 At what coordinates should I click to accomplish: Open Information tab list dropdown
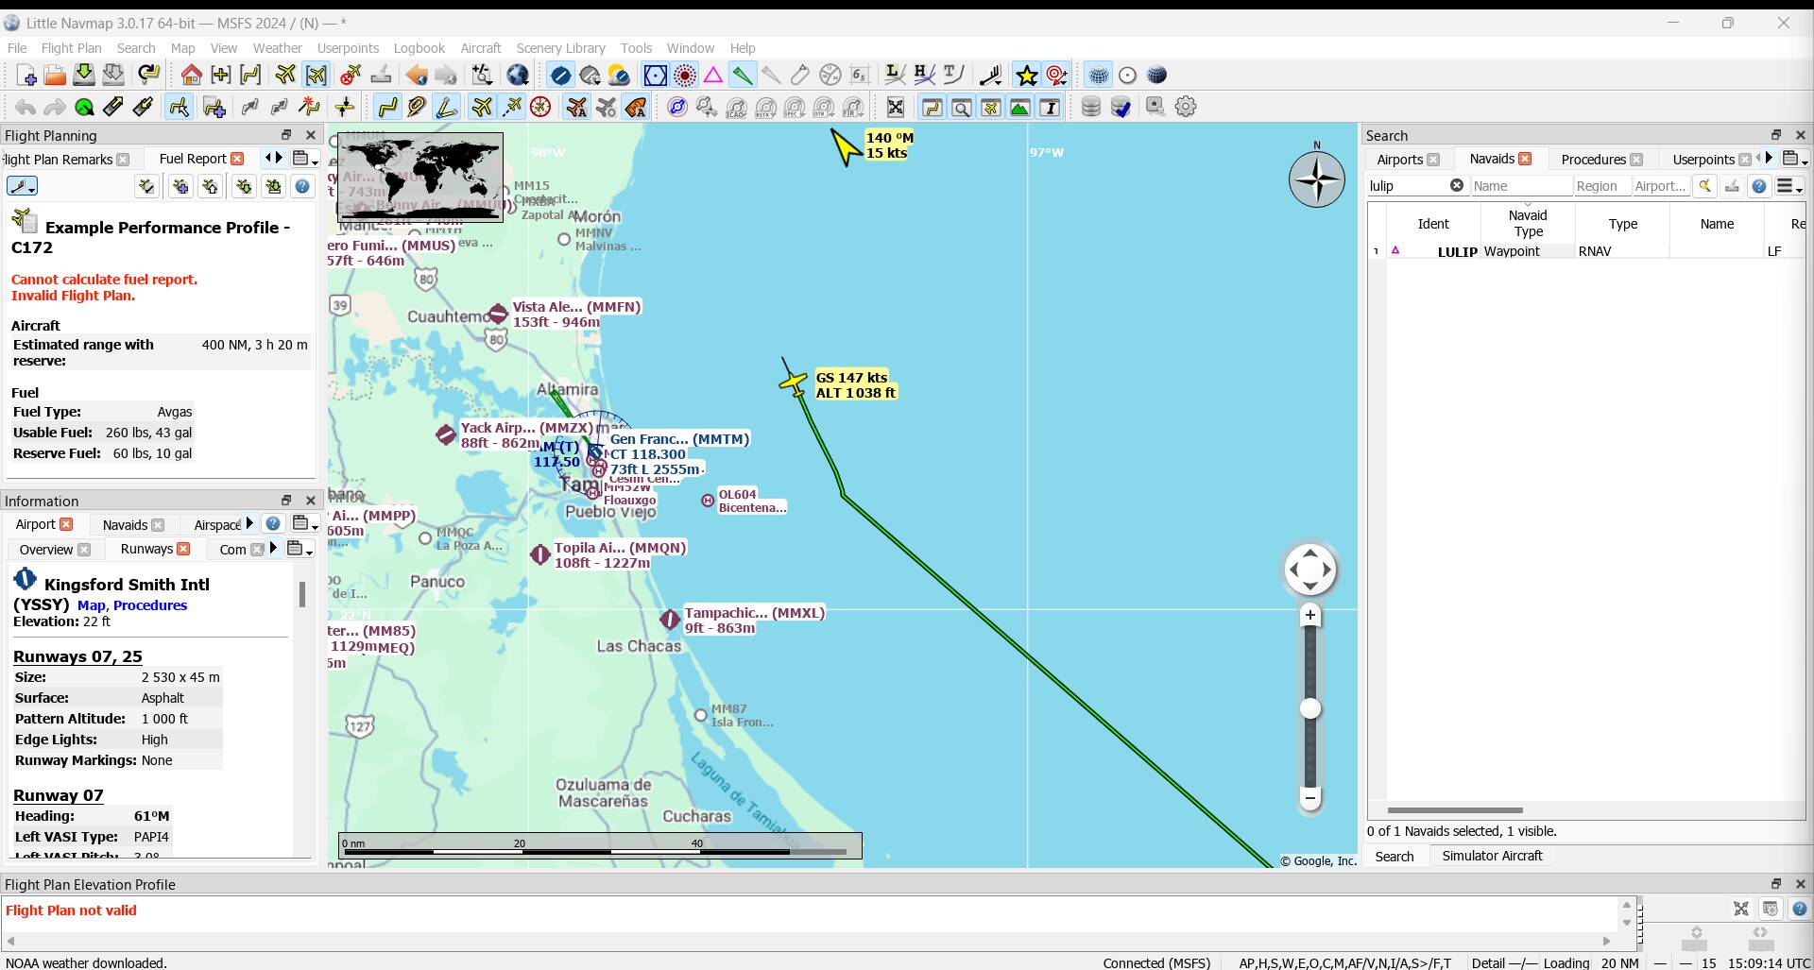[305, 523]
